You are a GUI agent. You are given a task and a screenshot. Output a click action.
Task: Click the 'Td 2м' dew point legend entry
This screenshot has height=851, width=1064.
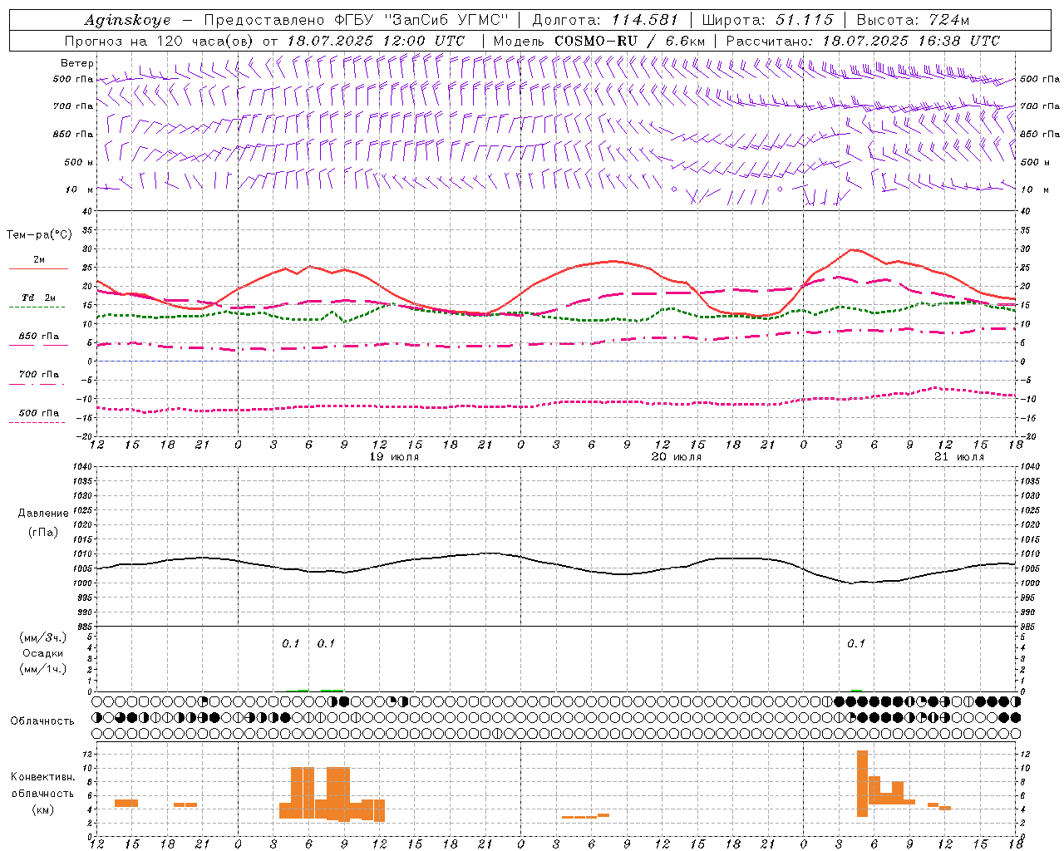(39, 298)
